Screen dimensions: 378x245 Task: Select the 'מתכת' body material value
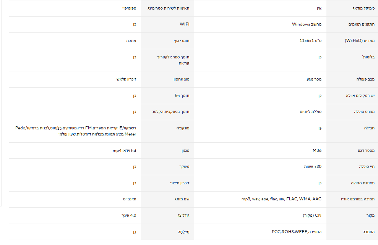tap(131, 40)
